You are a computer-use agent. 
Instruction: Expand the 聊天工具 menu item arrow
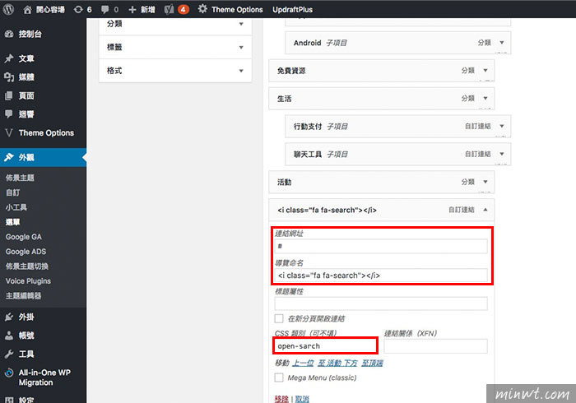point(502,154)
